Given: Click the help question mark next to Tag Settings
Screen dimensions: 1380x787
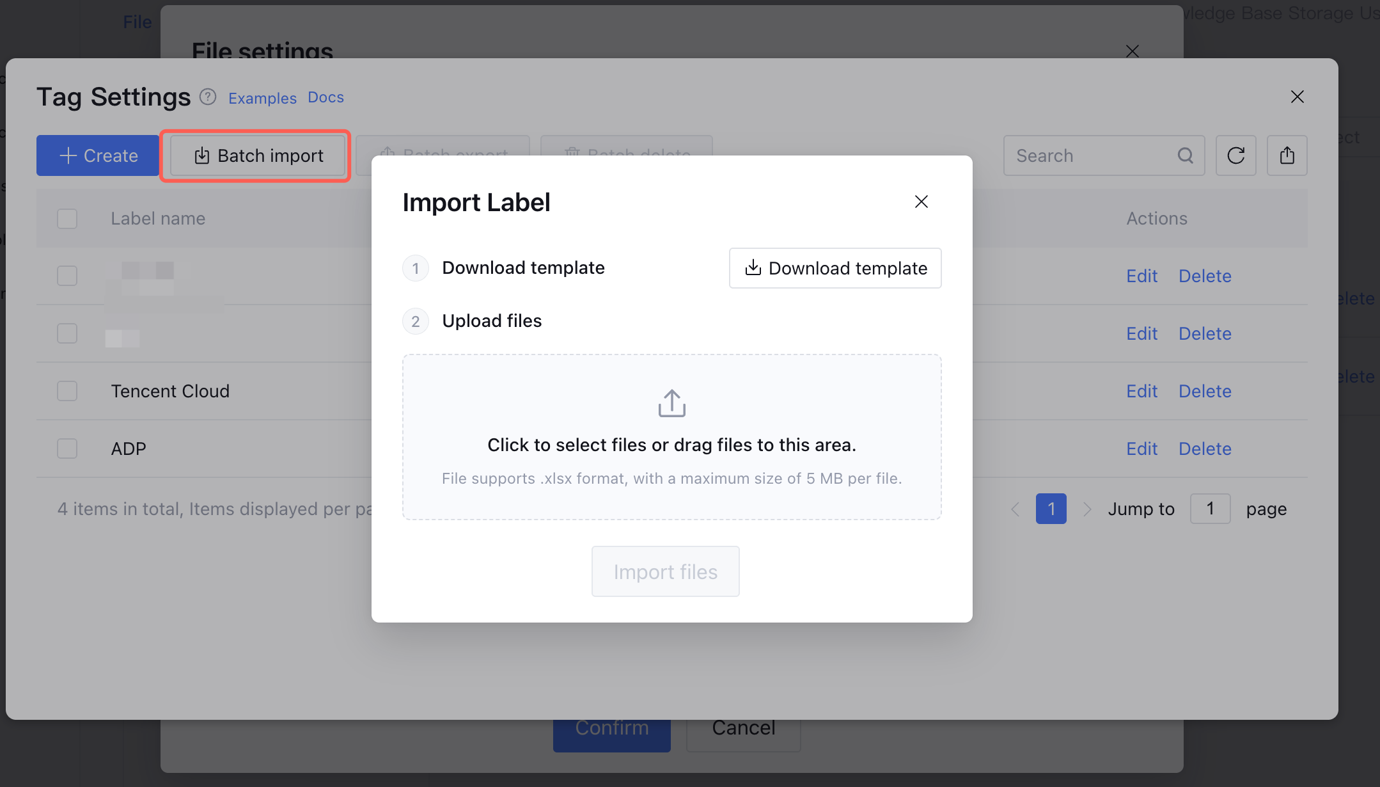Looking at the screenshot, I should point(207,97).
